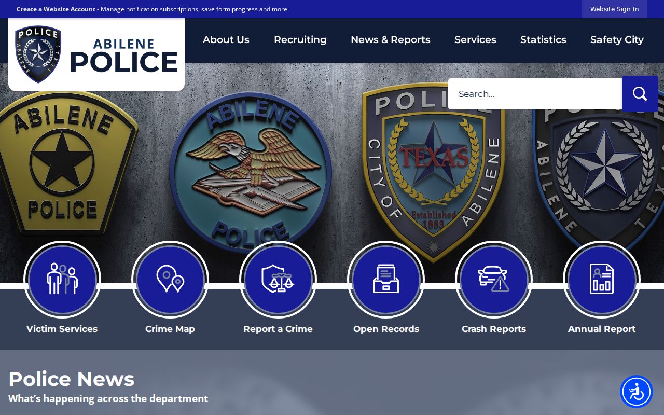The width and height of the screenshot is (664, 415).
Task: Click the Police News heading
Action: tap(72, 379)
